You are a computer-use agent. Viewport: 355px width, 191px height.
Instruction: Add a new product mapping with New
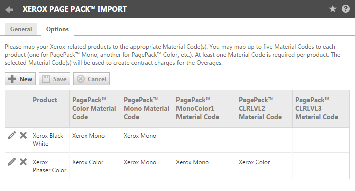click(x=20, y=79)
